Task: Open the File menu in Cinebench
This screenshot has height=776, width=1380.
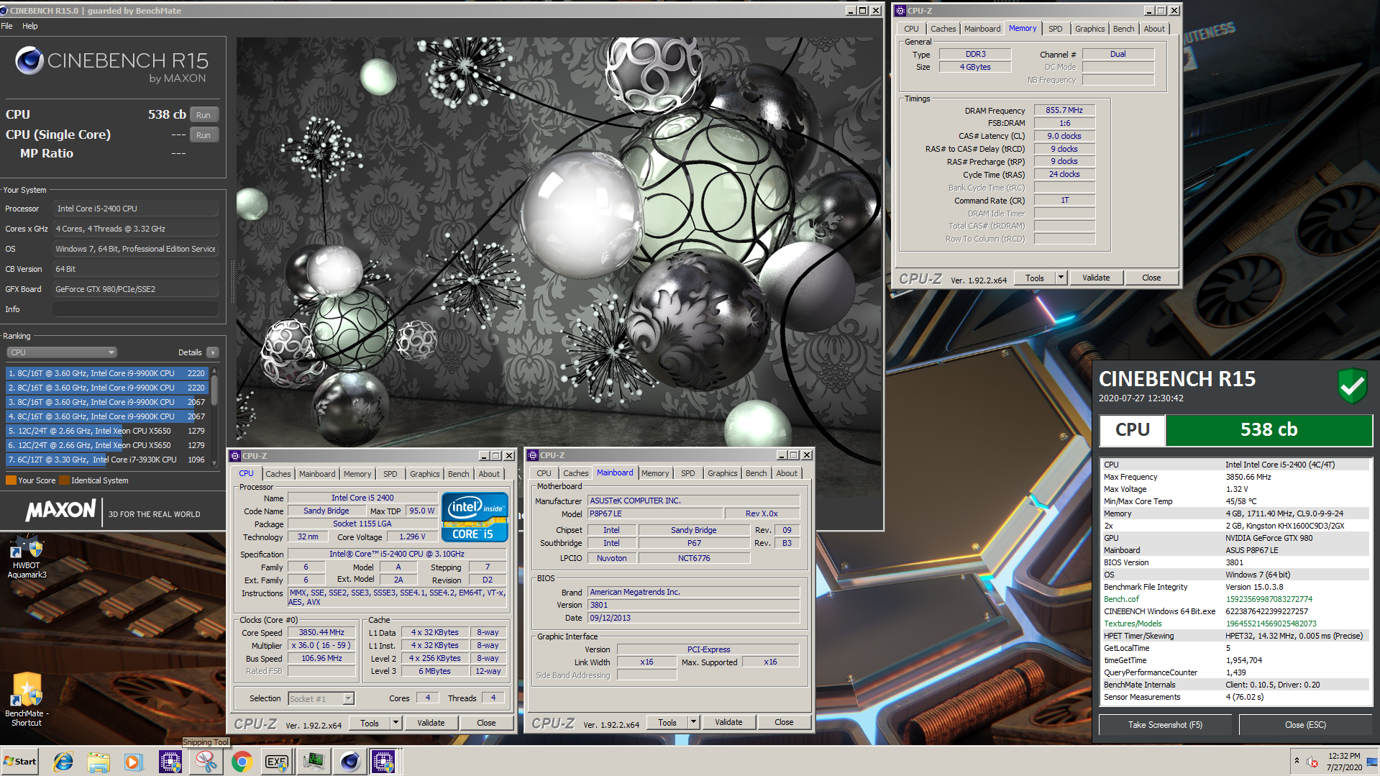Action: (x=7, y=26)
